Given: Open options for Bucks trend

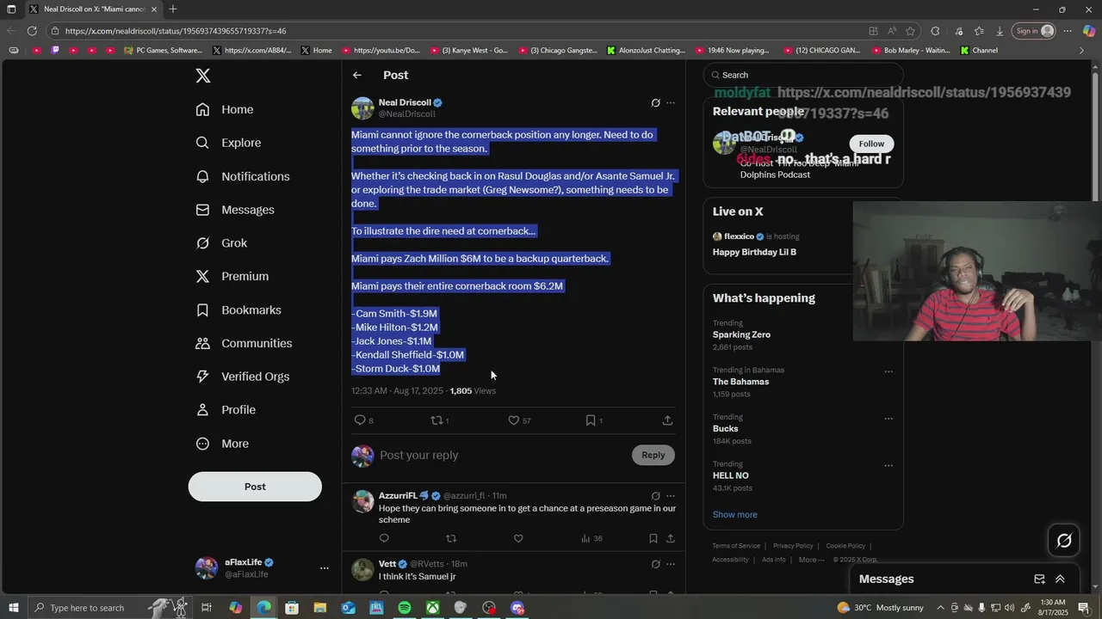Looking at the screenshot, I should [888, 419].
